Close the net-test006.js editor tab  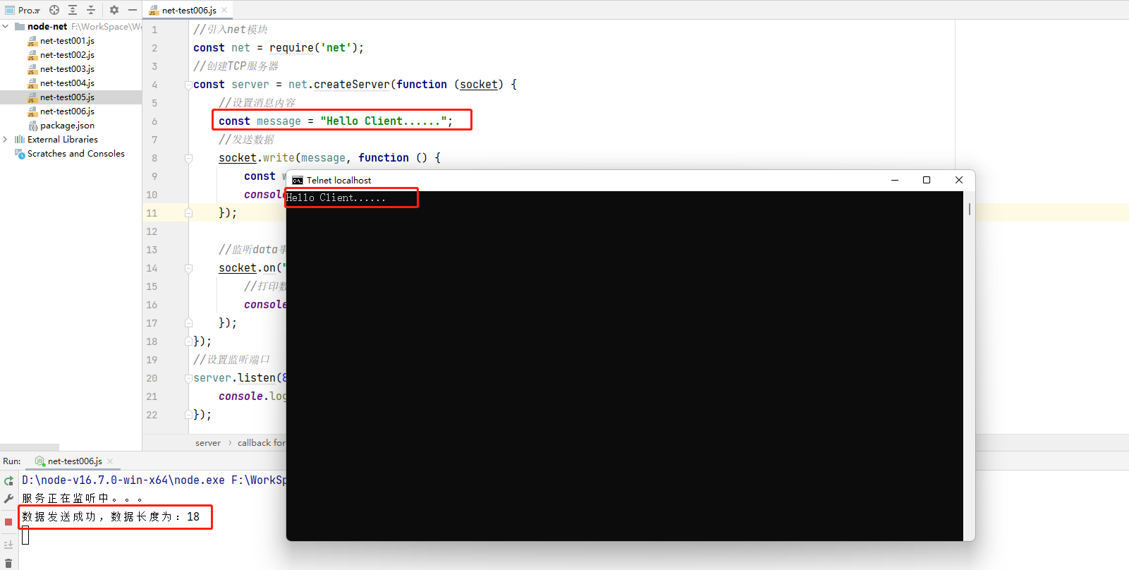click(224, 10)
